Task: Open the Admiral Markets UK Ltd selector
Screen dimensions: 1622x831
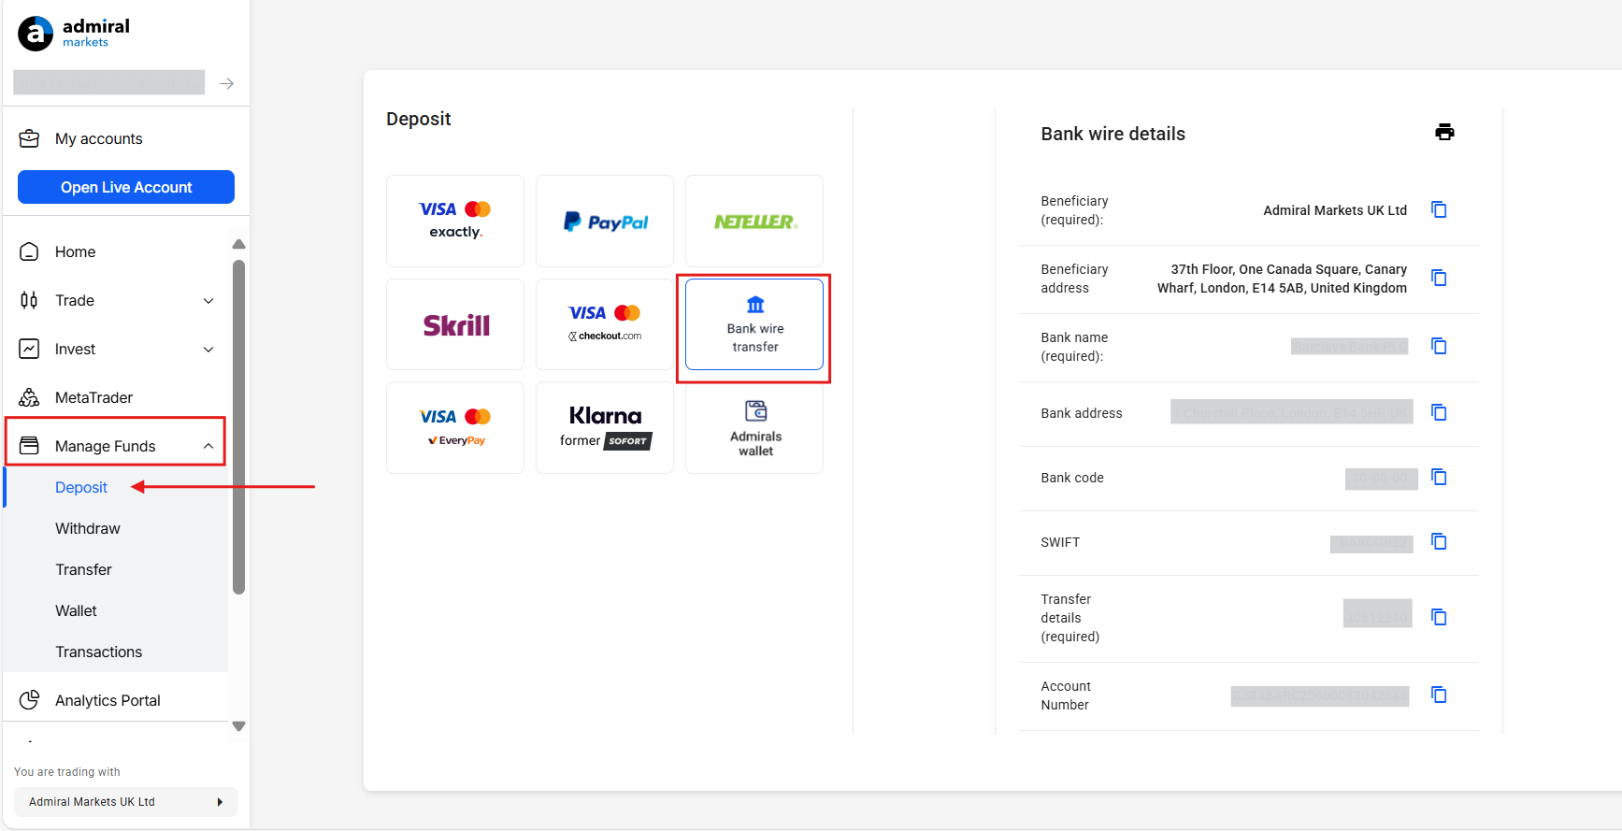Action: click(x=126, y=802)
